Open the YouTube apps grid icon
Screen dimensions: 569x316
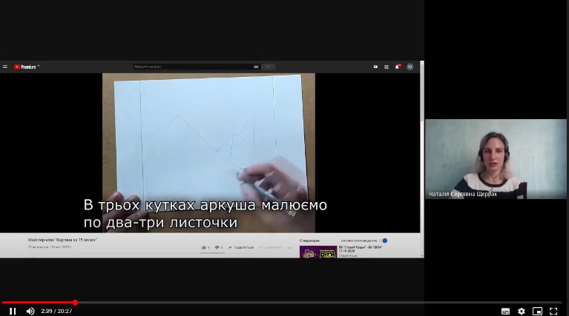click(387, 67)
